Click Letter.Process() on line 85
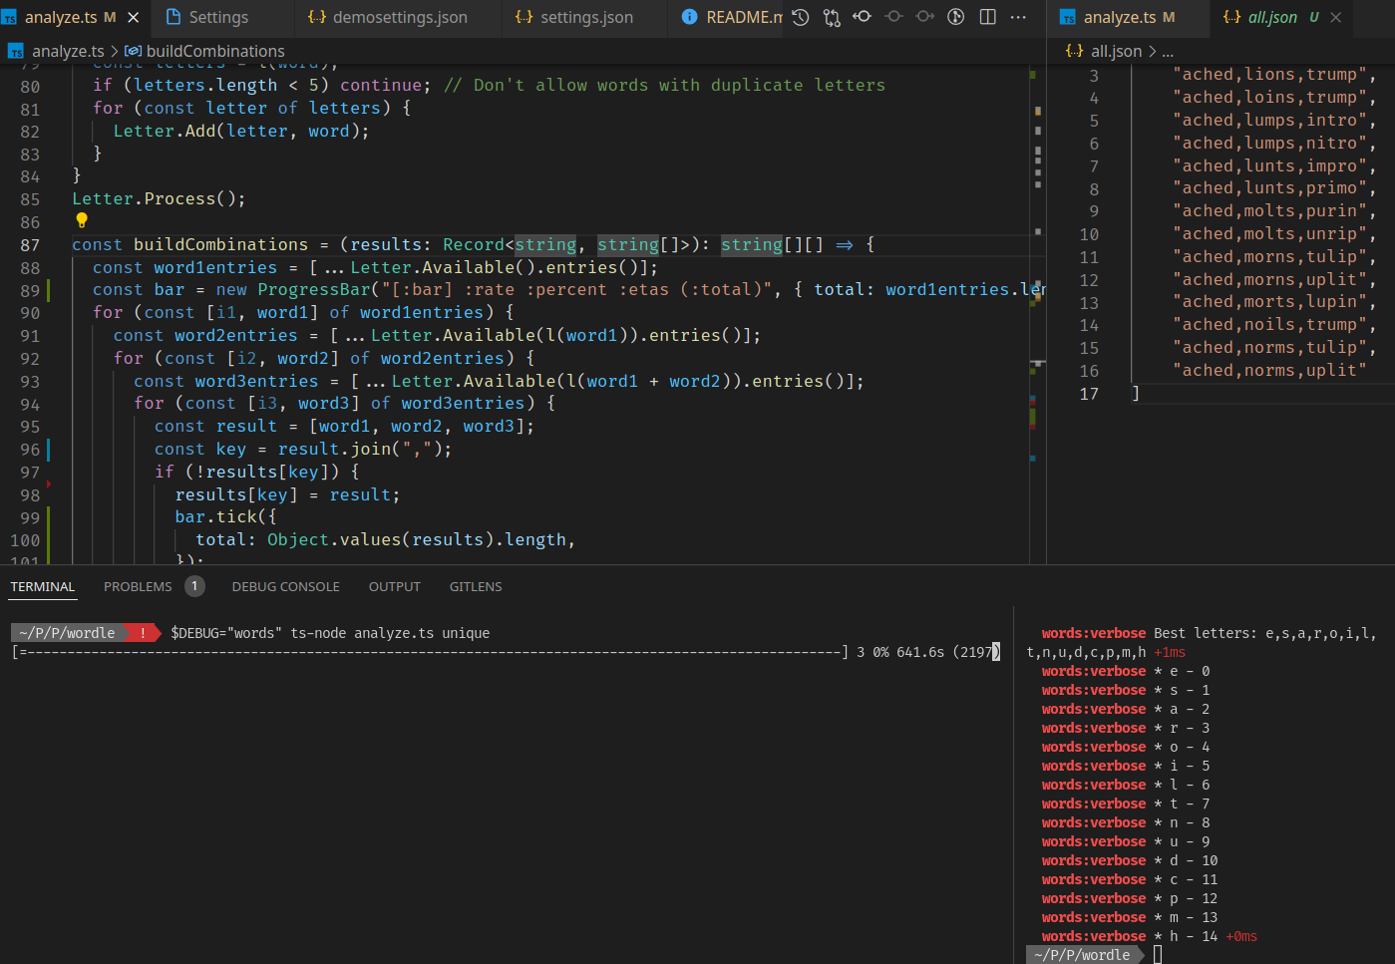Screen dimensions: 1395x964 tap(159, 199)
